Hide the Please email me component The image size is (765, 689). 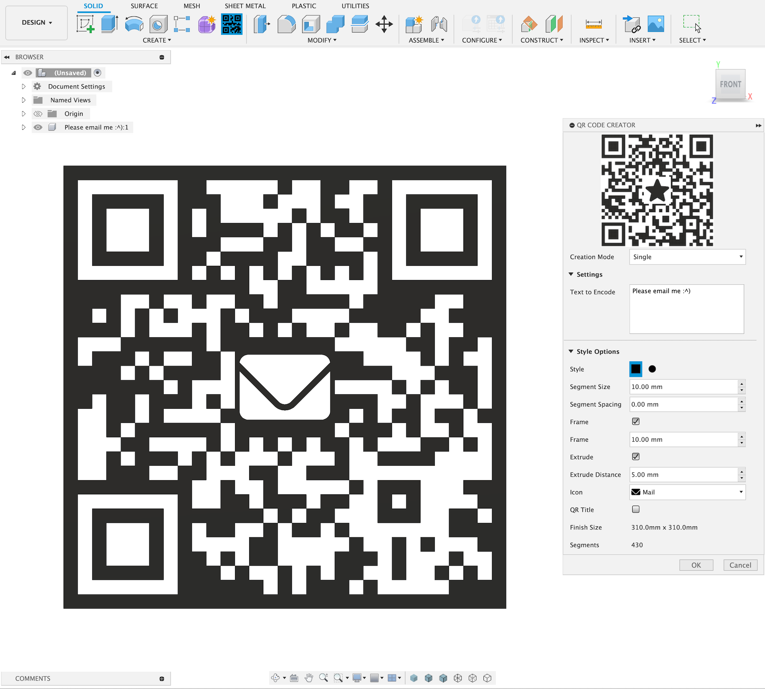click(x=38, y=127)
